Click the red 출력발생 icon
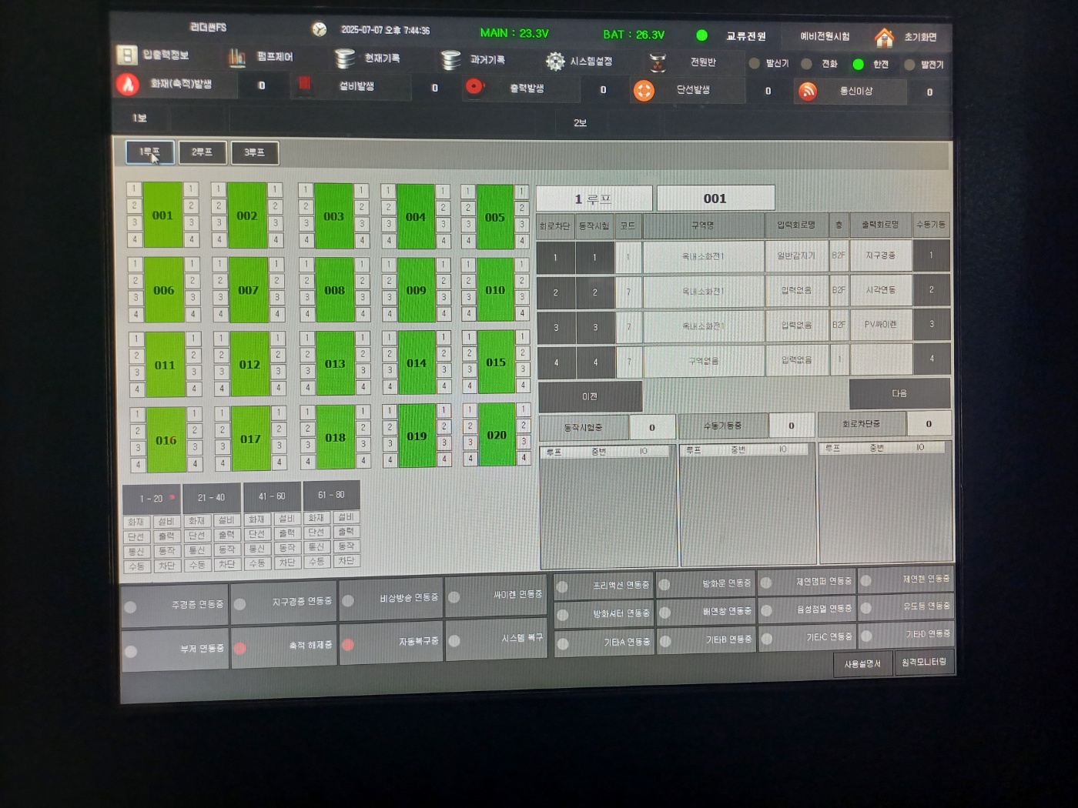The height and width of the screenshot is (808, 1078). click(474, 87)
